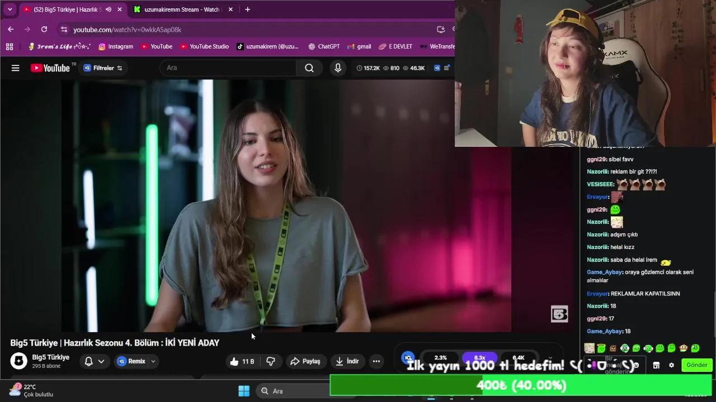Click the notification bell for Big5 Türkiye
This screenshot has width=716, height=402.
[x=88, y=361]
